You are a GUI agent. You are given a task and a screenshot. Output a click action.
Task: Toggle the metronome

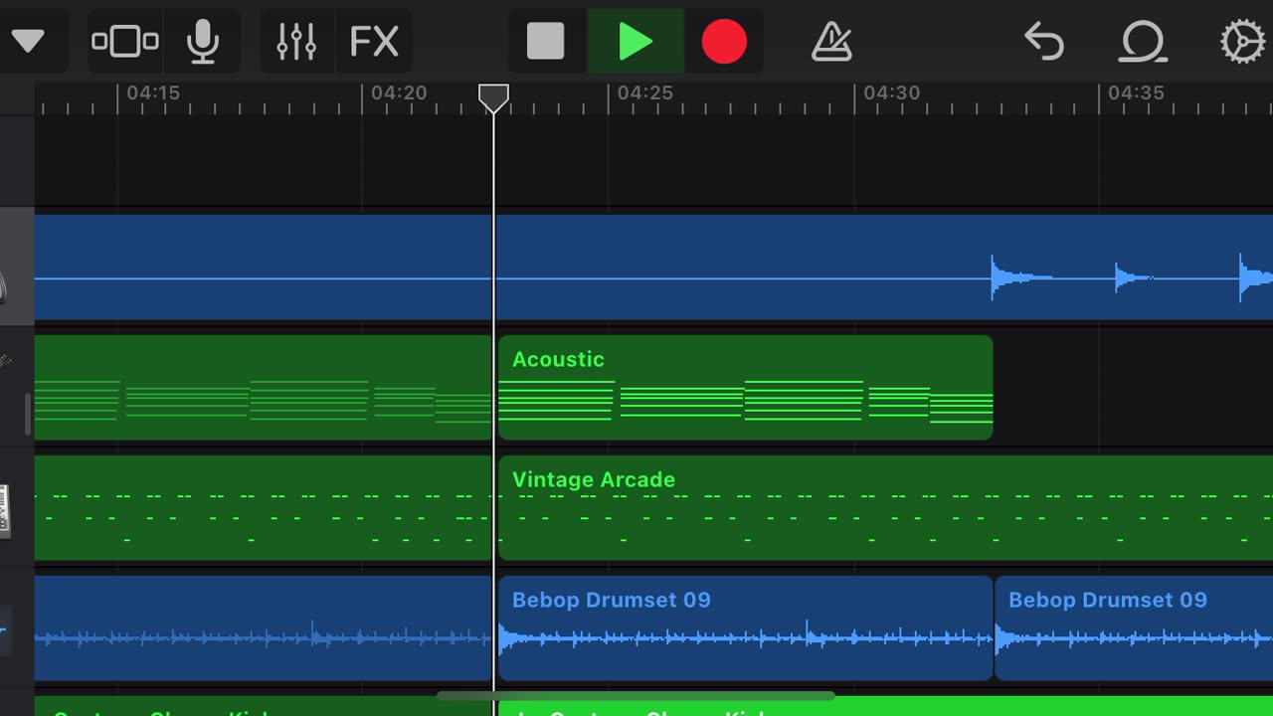click(x=831, y=42)
